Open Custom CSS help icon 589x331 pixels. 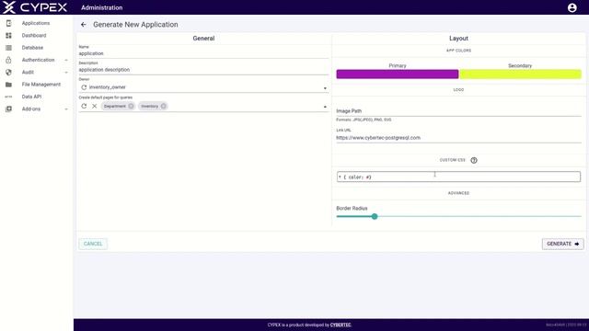(474, 160)
